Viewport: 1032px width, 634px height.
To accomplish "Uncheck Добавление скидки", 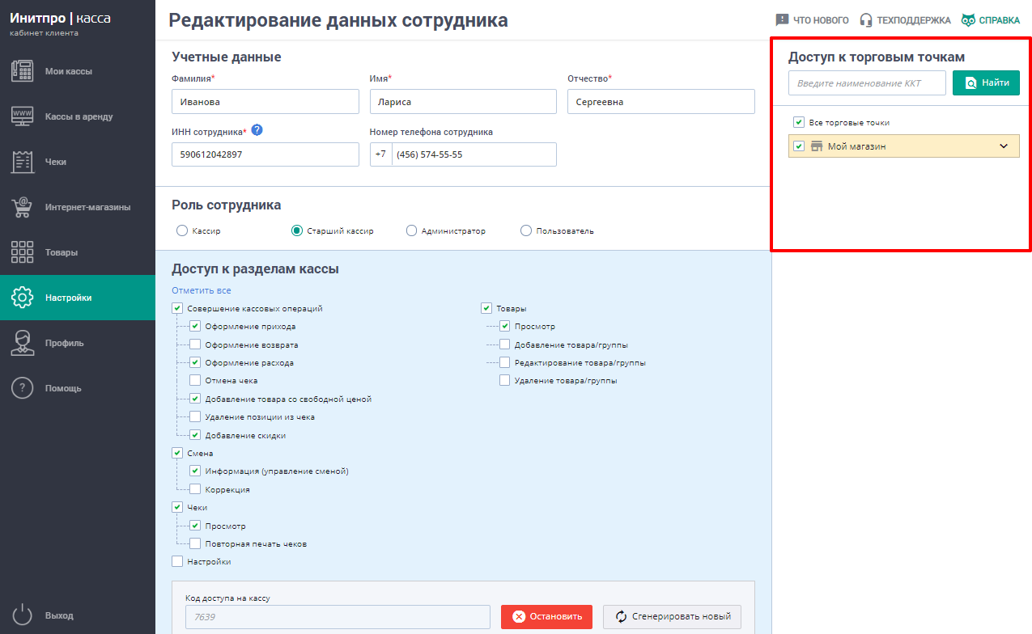I will [195, 436].
